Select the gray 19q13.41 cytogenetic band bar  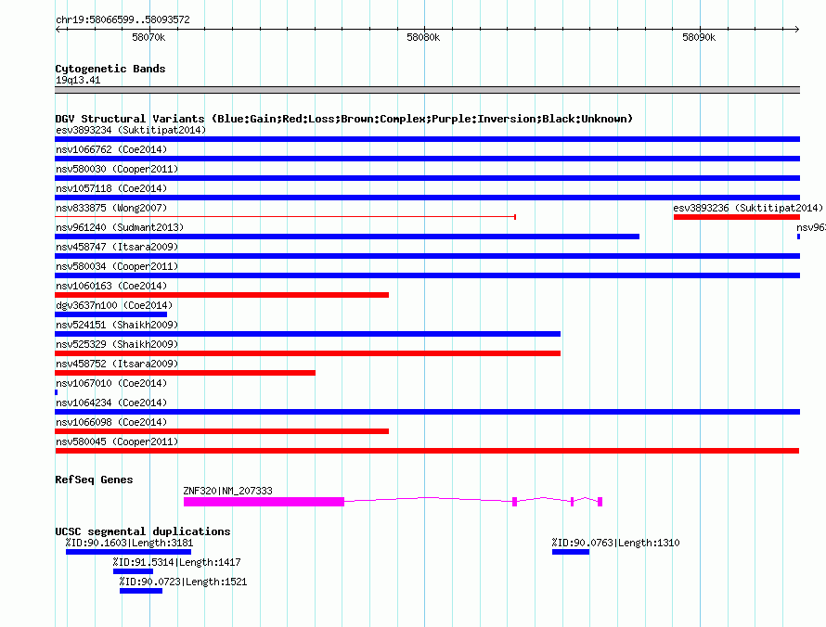pyautogui.click(x=427, y=90)
